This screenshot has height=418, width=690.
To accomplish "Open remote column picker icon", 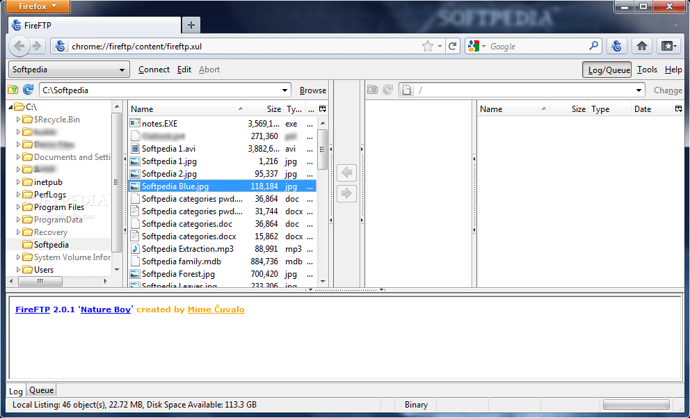I will coord(678,108).
